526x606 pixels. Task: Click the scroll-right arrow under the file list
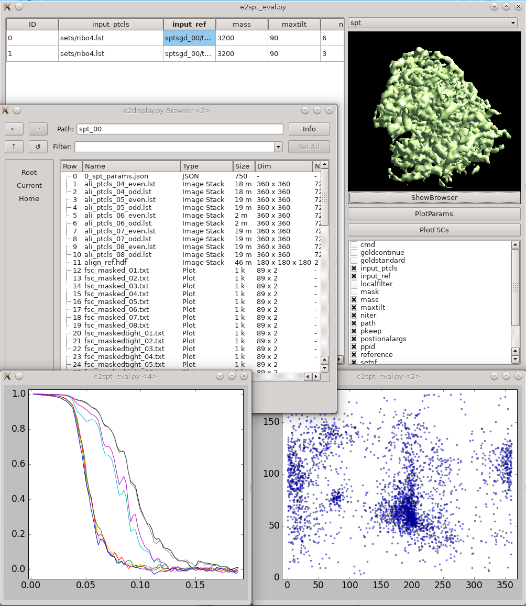(x=316, y=377)
